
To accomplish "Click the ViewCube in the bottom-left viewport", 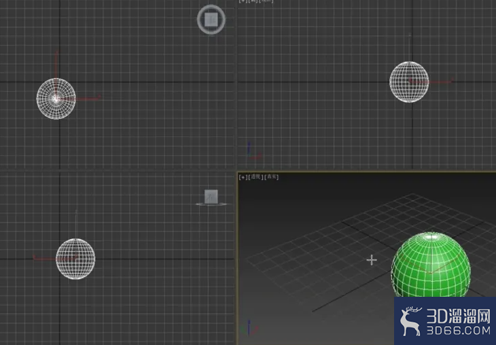I will click(x=211, y=197).
